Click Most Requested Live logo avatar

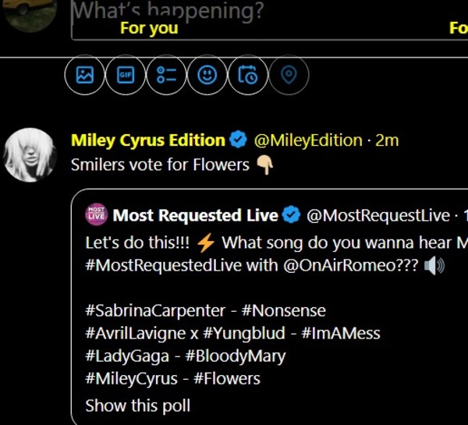click(96, 214)
